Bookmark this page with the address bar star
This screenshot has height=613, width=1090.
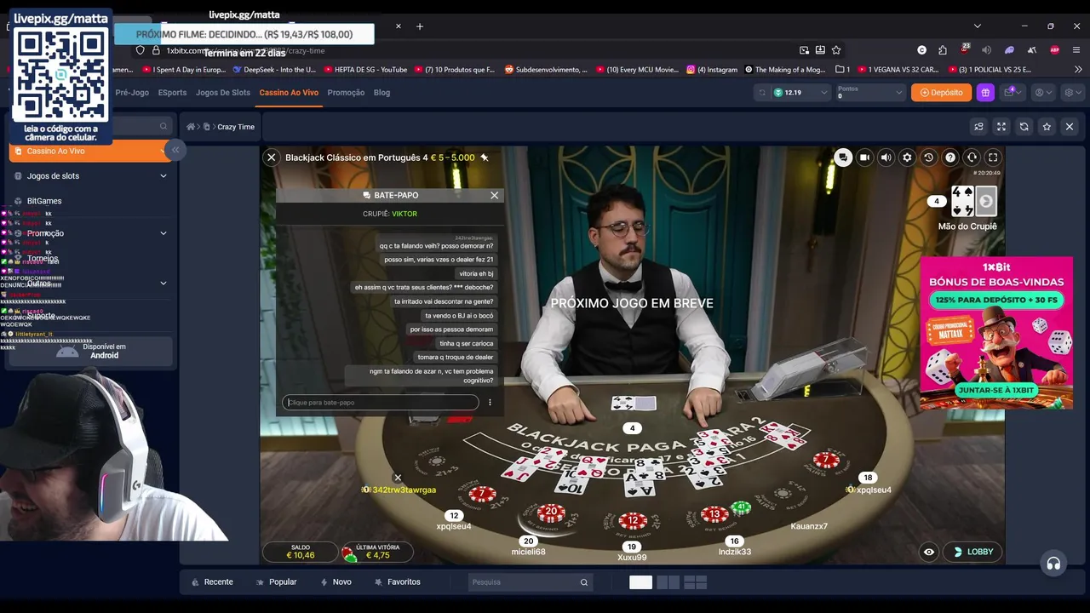(836, 50)
